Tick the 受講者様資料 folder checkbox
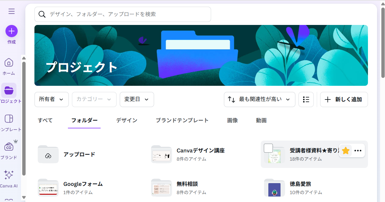Viewport: 385px width, 202px height. [x=268, y=148]
